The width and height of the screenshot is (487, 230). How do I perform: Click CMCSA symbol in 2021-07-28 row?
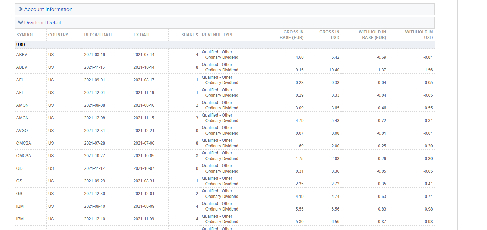pyautogui.click(x=24, y=143)
